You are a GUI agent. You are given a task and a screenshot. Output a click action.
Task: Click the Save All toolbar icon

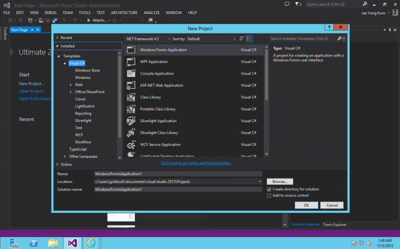55,20
